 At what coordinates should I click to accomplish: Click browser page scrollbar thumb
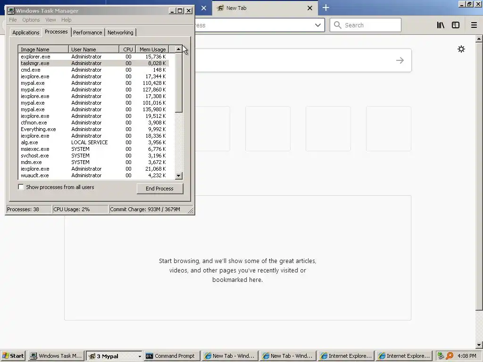(x=479, y=176)
